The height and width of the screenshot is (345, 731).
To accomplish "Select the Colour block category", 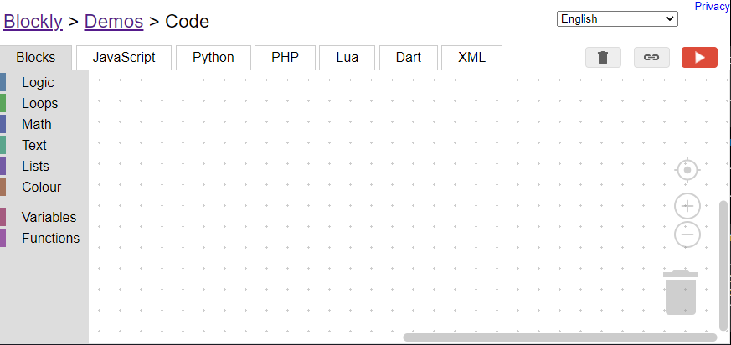I will click(42, 187).
